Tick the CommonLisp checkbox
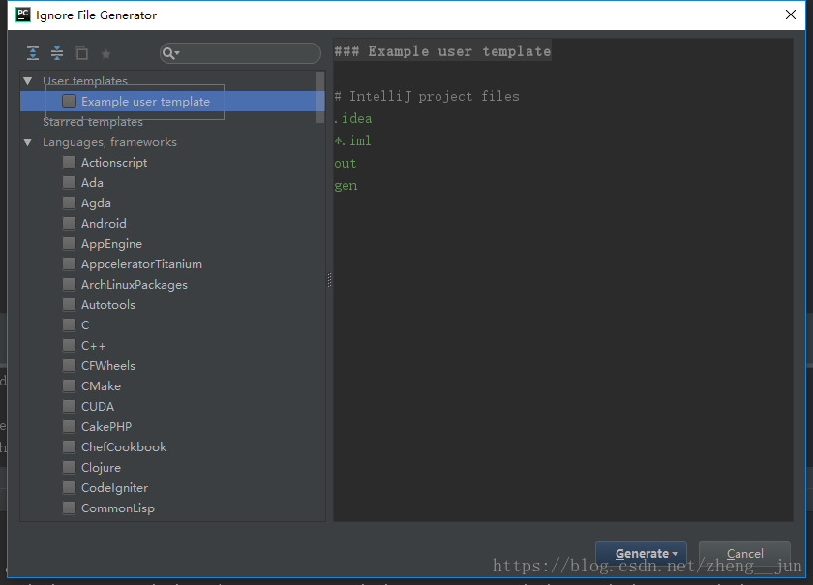 point(69,508)
